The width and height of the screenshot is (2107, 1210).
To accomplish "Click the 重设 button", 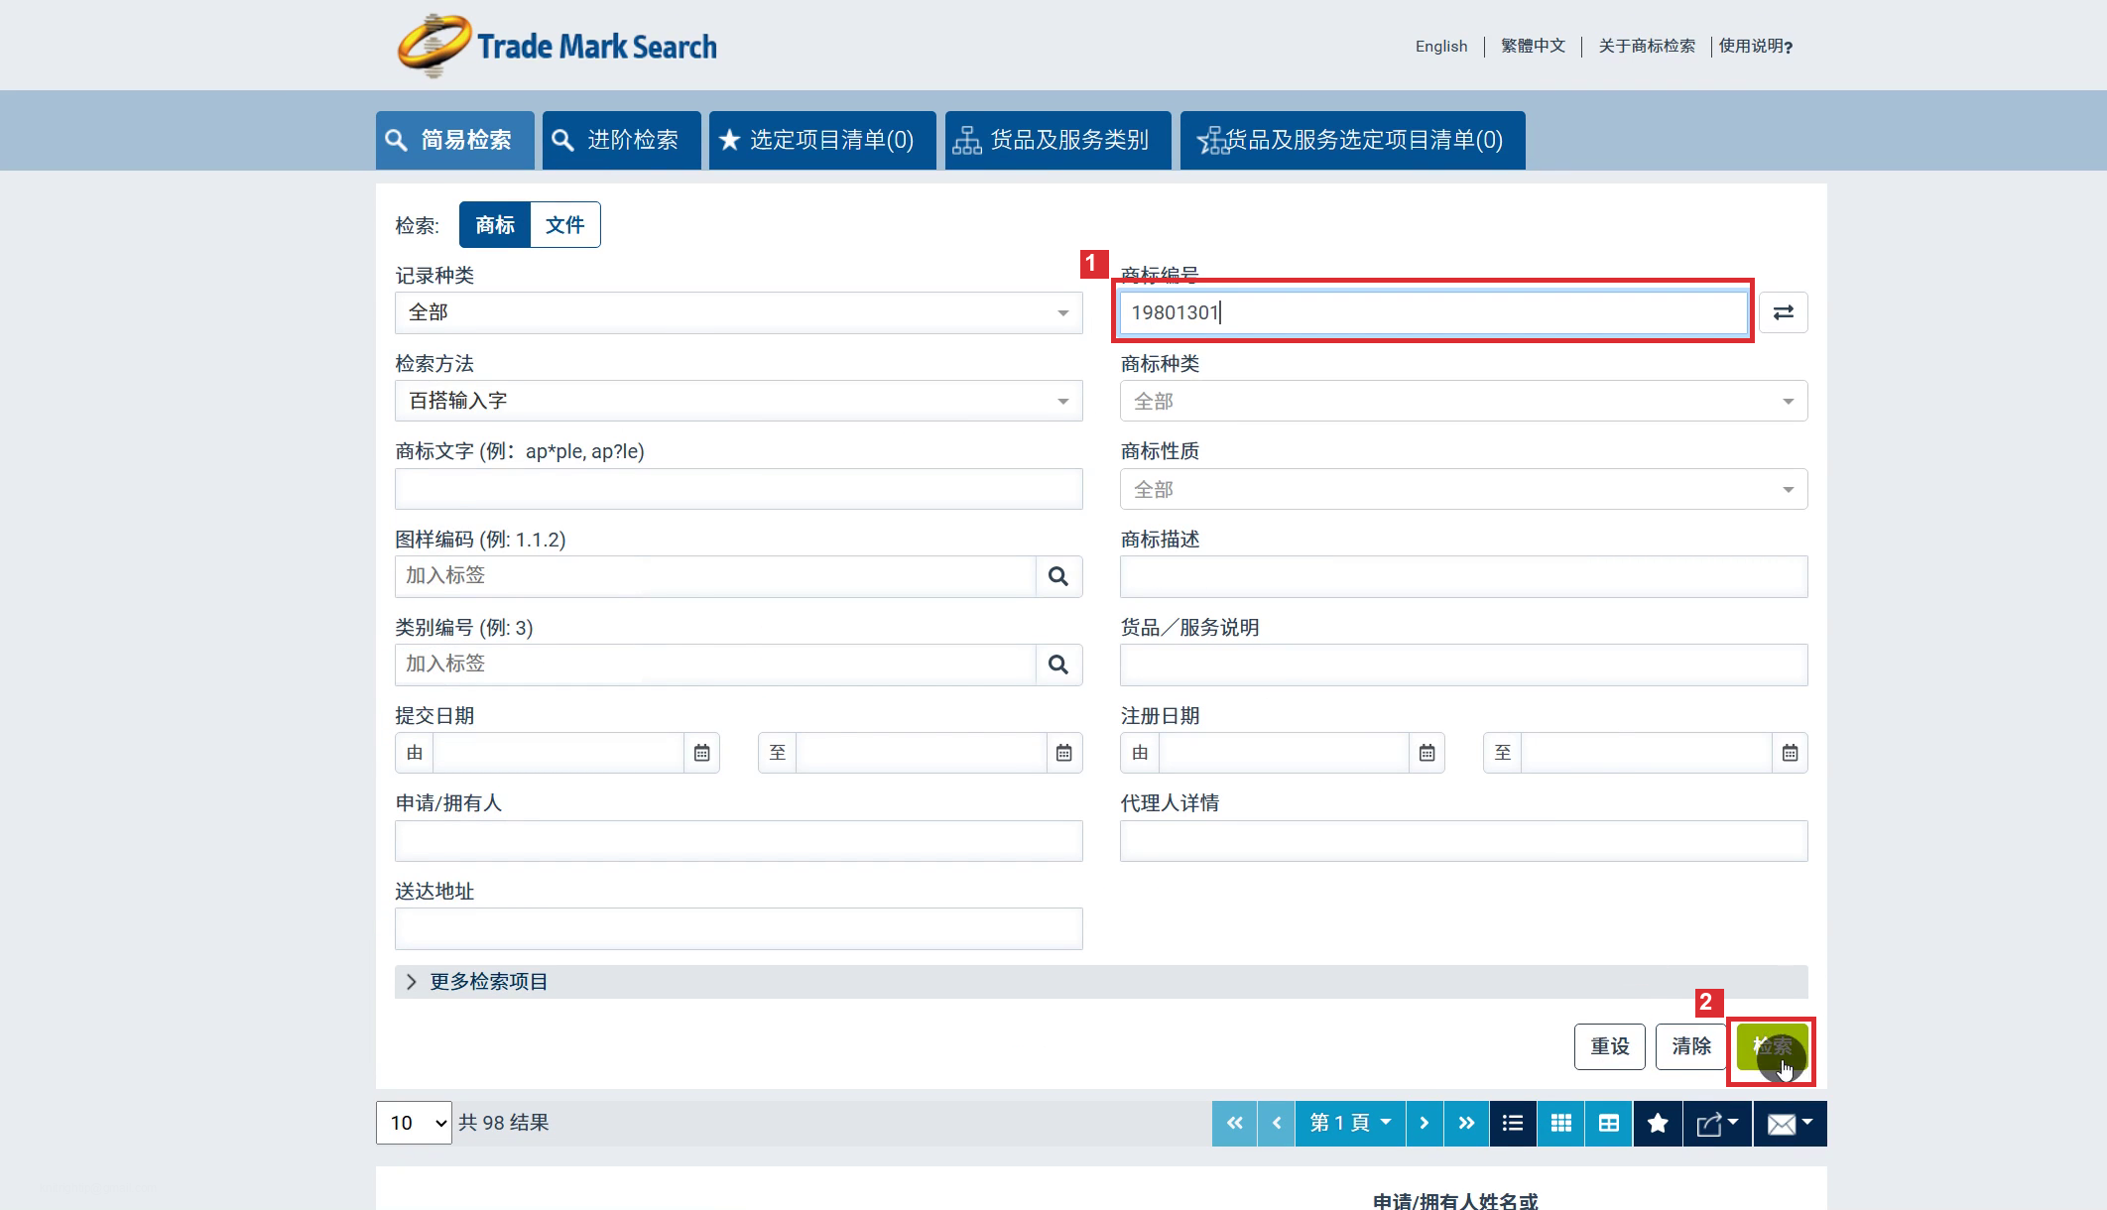I will point(1609,1046).
